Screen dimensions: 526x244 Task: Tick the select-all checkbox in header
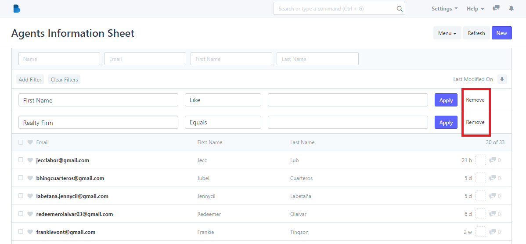coord(21,142)
